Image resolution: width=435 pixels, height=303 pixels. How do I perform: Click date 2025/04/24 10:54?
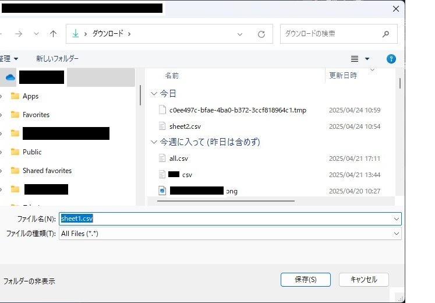tap(355, 126)
